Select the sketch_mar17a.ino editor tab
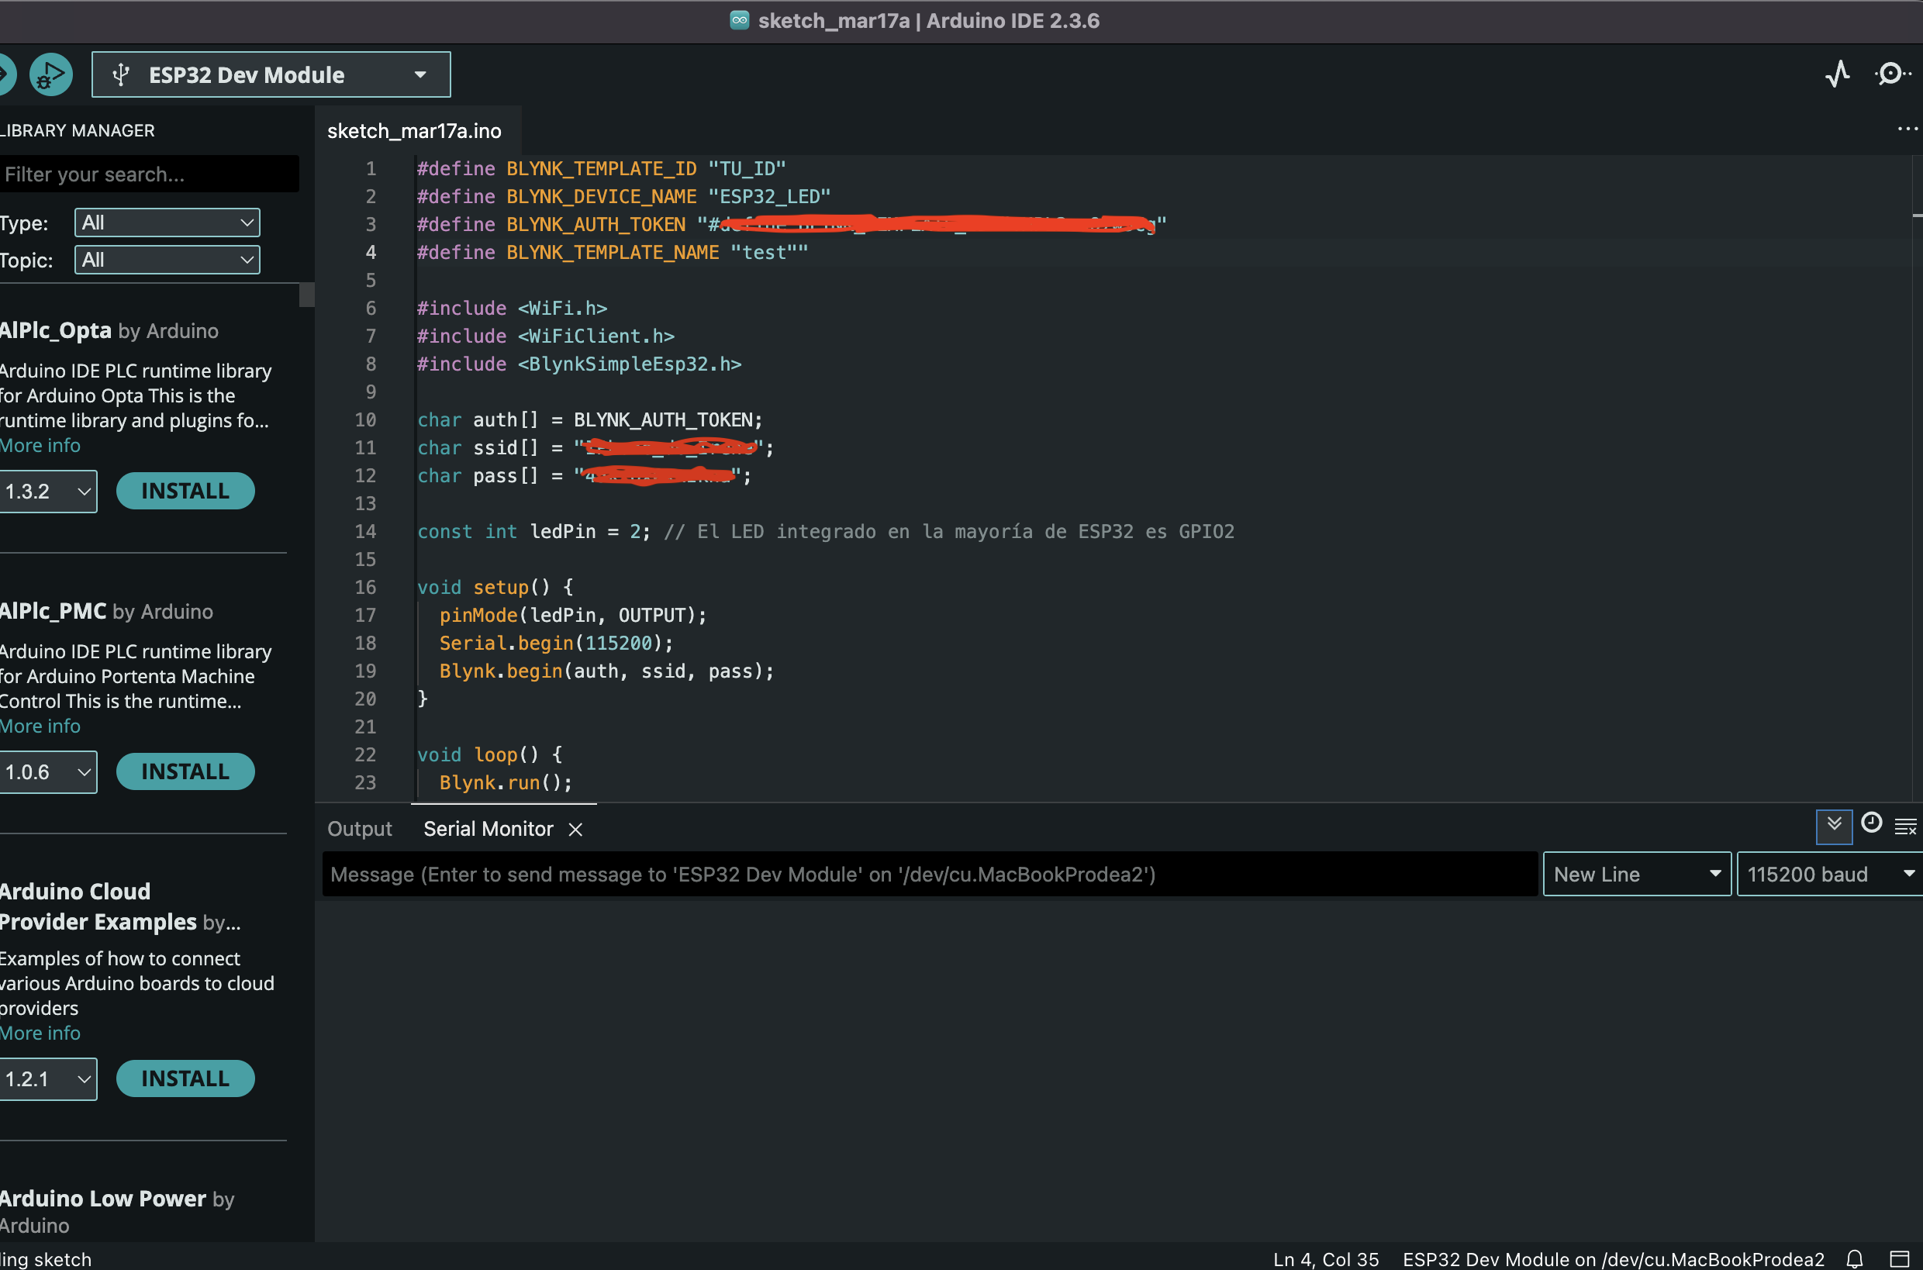Viewport: 1923px width, 1270px height. [414, 131]
